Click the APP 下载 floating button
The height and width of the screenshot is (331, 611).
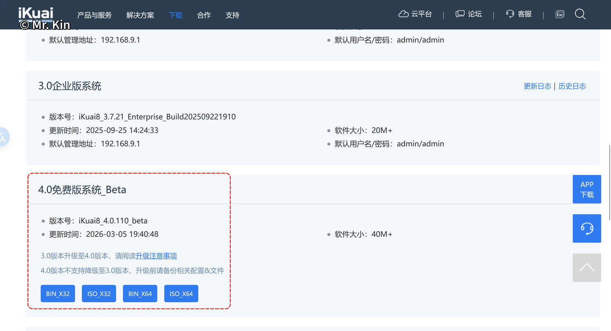pyautogui.click(x=587, y=189)
